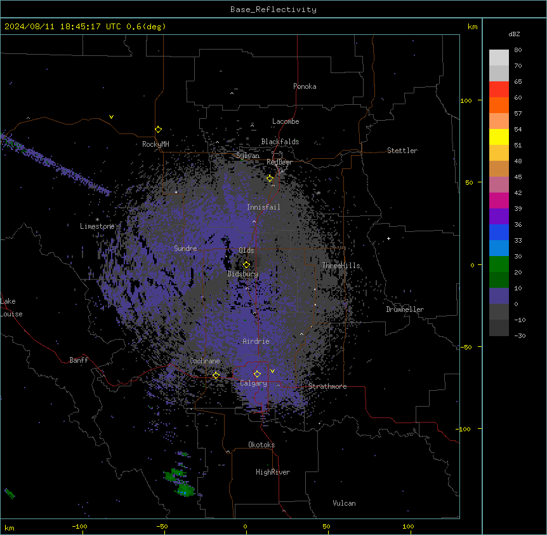Select the yellow diamond marker south of RedDeer
This screenshot has width=547, height=535.
(270, 179)
